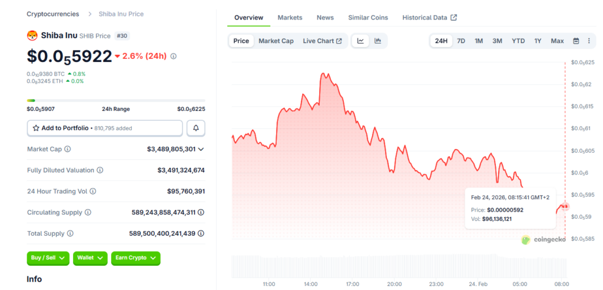The width and height of the screenshot is (603, 290).
Task: Open the chart's three-dot more options menu
Action: (x=589, y=41)
